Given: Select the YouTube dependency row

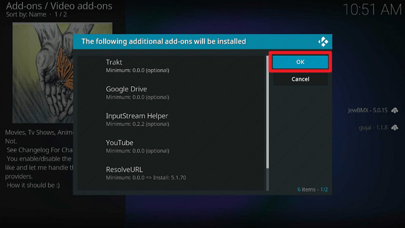Looking at the screenshot, I should 171,146.
